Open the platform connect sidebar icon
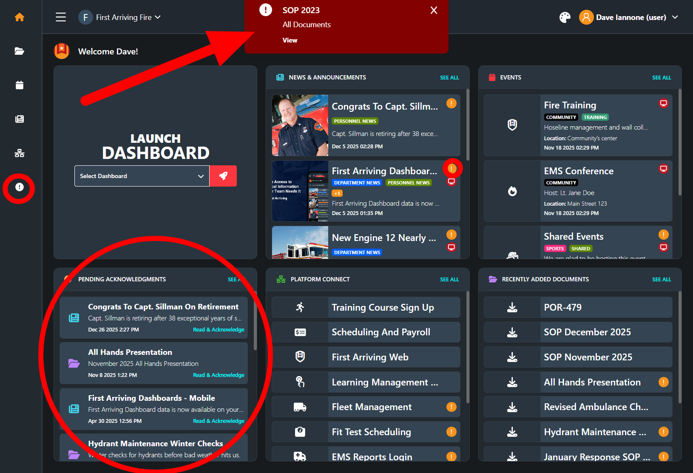This screenshot has height=473, width=693. (20, 153)
